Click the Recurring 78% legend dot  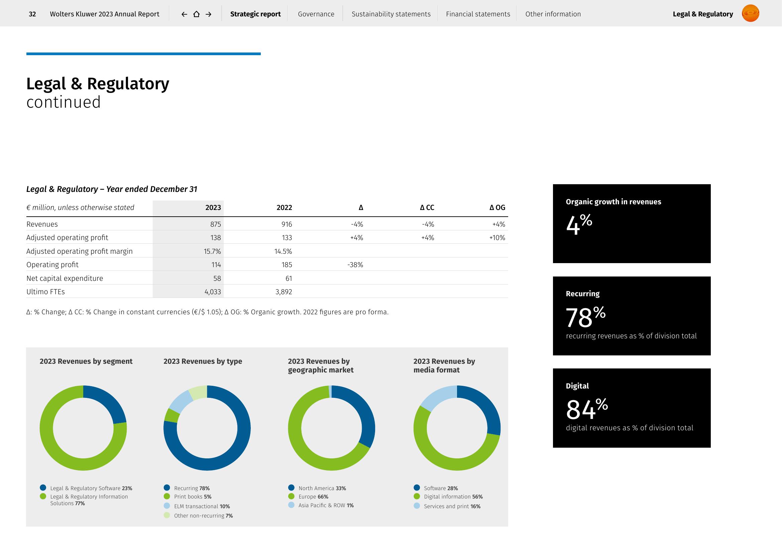pos(167,487)
